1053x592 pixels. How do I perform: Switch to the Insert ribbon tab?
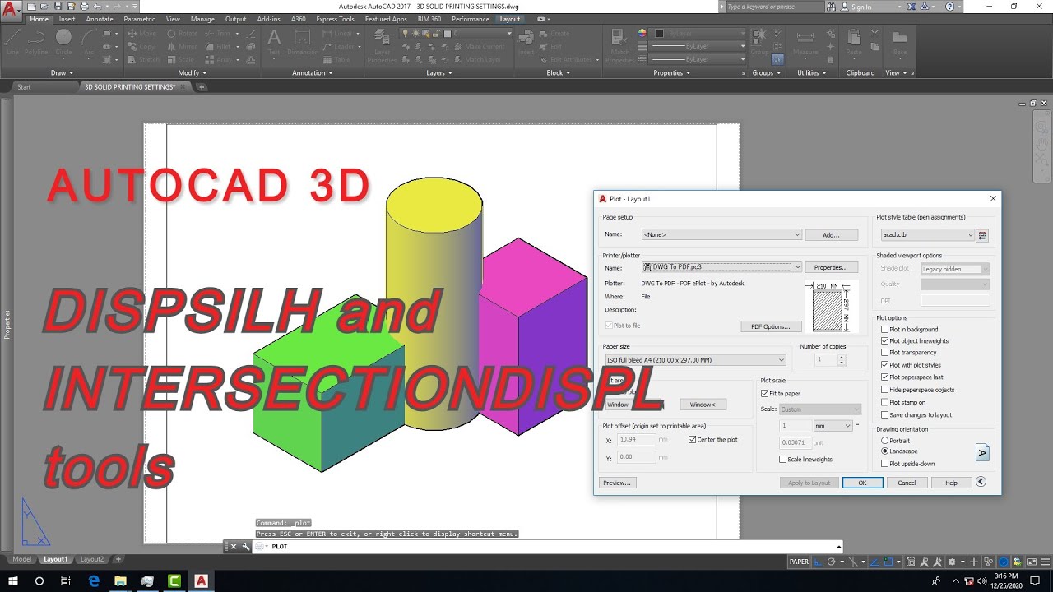pyautogui.click(x=67, y=19)
